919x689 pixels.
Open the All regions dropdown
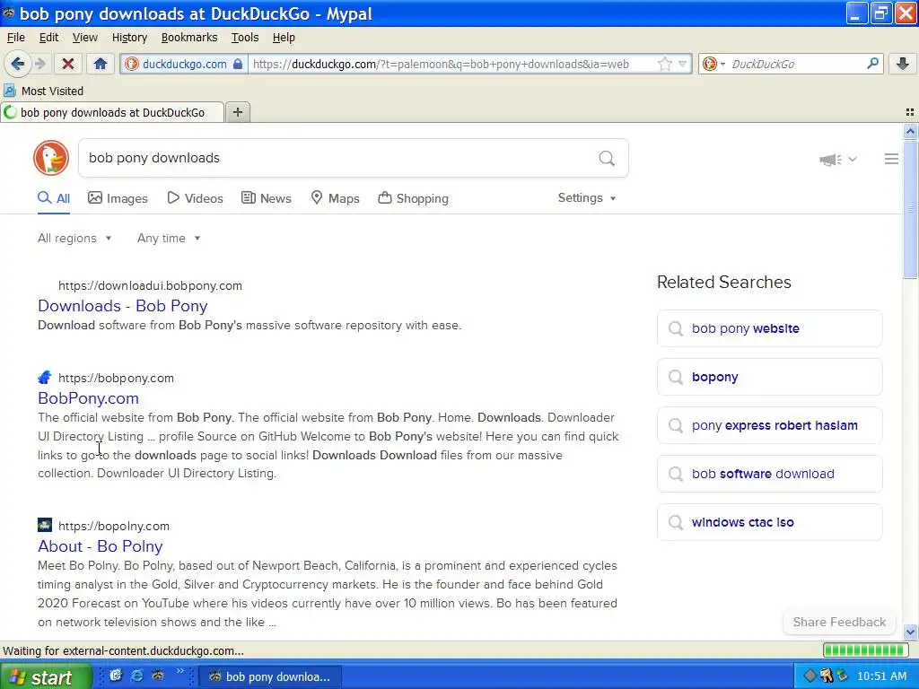point(74,238)
